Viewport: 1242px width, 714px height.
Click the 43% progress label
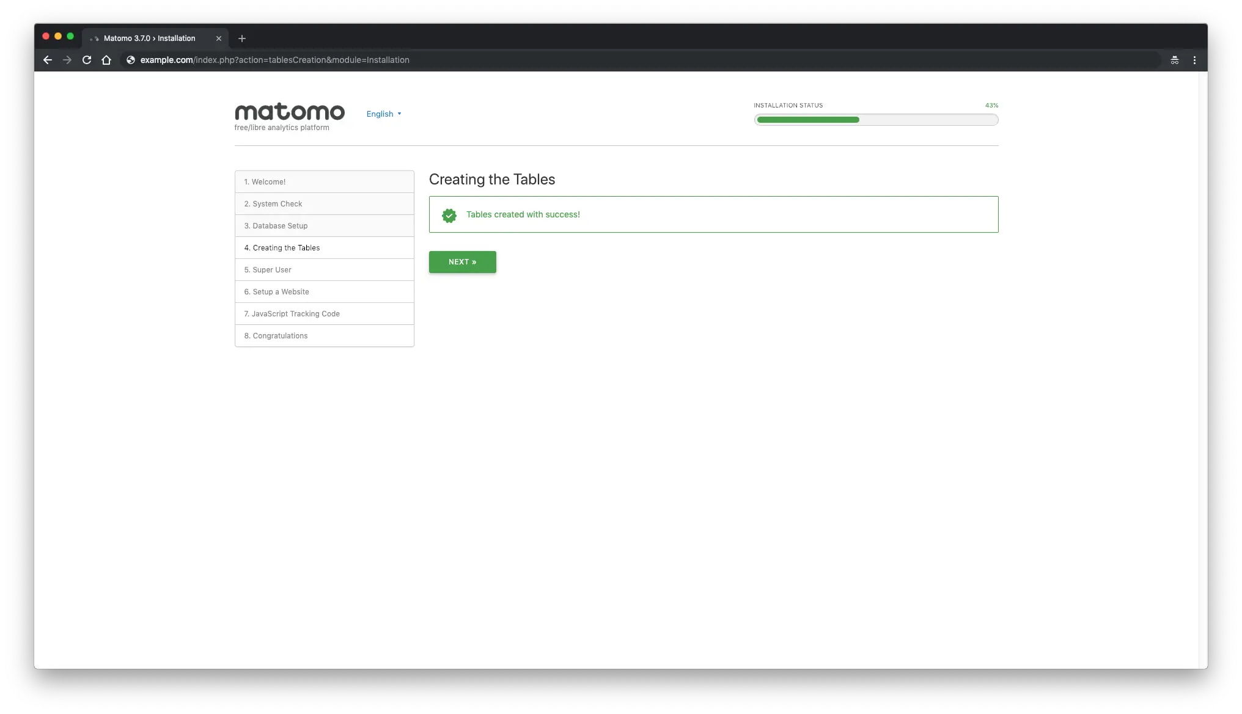991,106
